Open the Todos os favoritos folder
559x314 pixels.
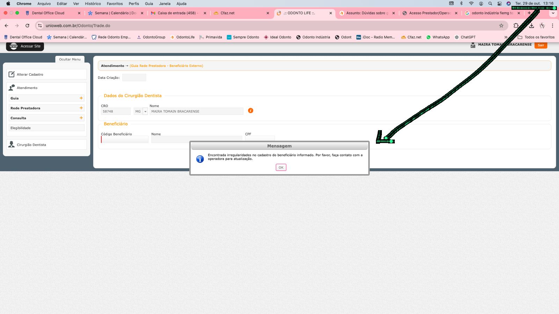[x=536, y=37]
